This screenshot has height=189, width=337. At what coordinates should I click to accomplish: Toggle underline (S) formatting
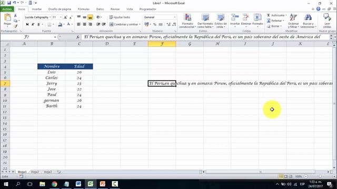point(38,25)
